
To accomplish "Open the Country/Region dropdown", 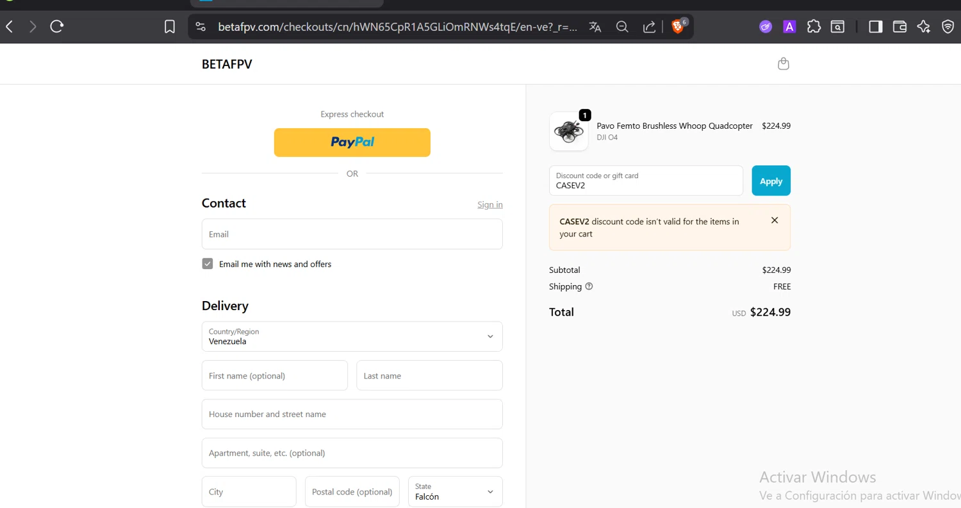I will point(352,336).
